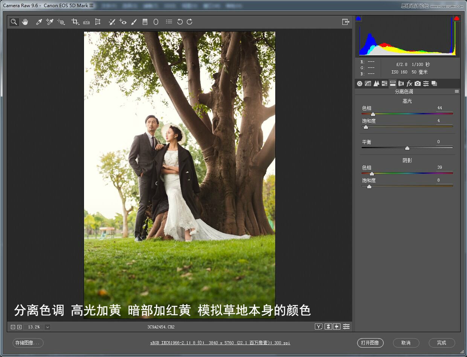The height and width of the screenshot is (357, 467).
Task: Open the Y preview mode dropdown
Action: (x=319, y=326)
